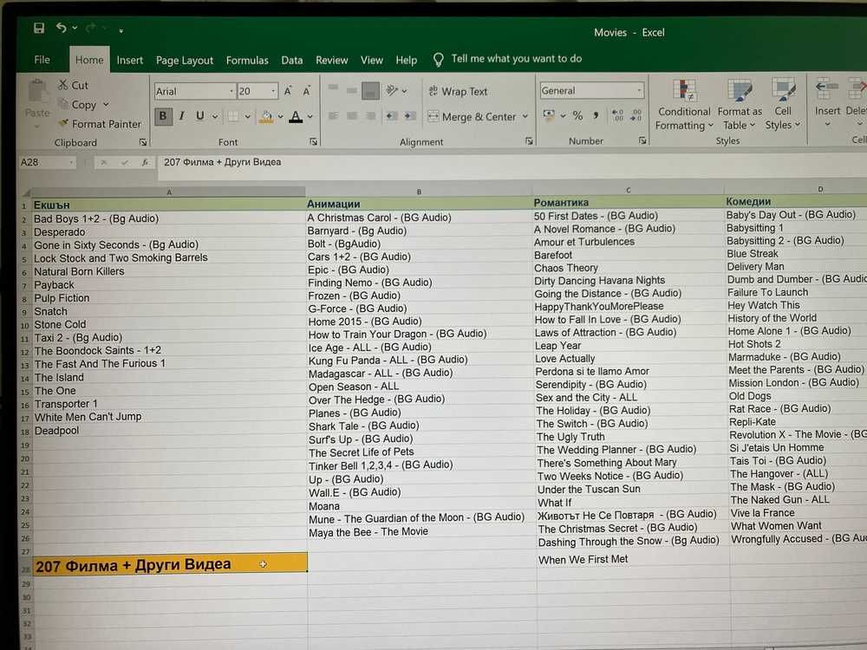This screenshot has height=650, width=867.
Task: Toggle Wrap Text
Action: tap(458, 91)
